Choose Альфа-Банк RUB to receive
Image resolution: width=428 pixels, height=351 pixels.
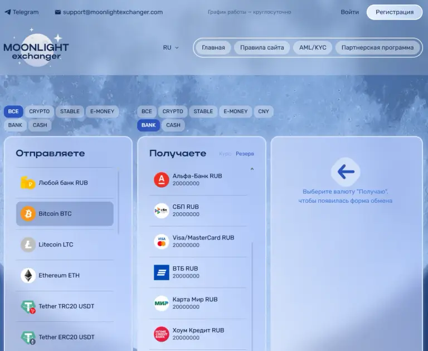pos(198,180)
